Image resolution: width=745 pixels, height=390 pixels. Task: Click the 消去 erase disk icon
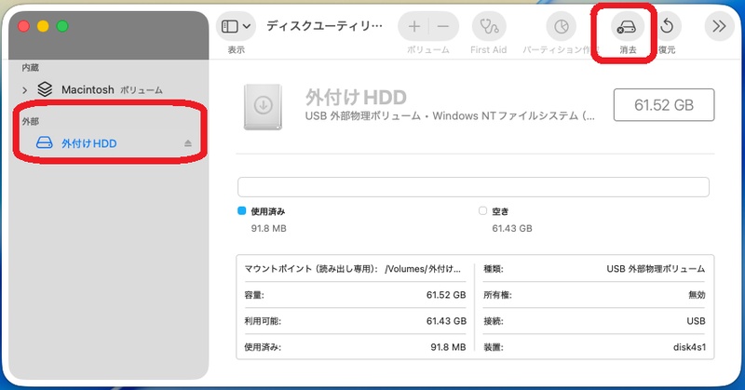point(627,27)
